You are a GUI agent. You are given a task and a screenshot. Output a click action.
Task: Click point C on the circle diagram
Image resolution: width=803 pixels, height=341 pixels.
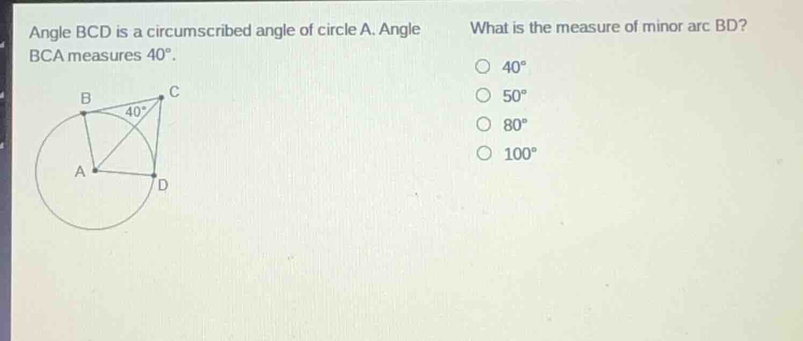coord(161,98)
